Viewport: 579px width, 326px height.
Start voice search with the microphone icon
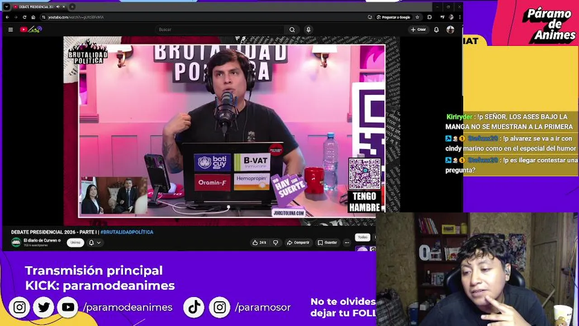pos(308,29)
